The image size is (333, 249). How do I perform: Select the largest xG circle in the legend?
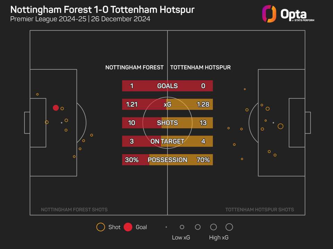[x=229, y=227]
